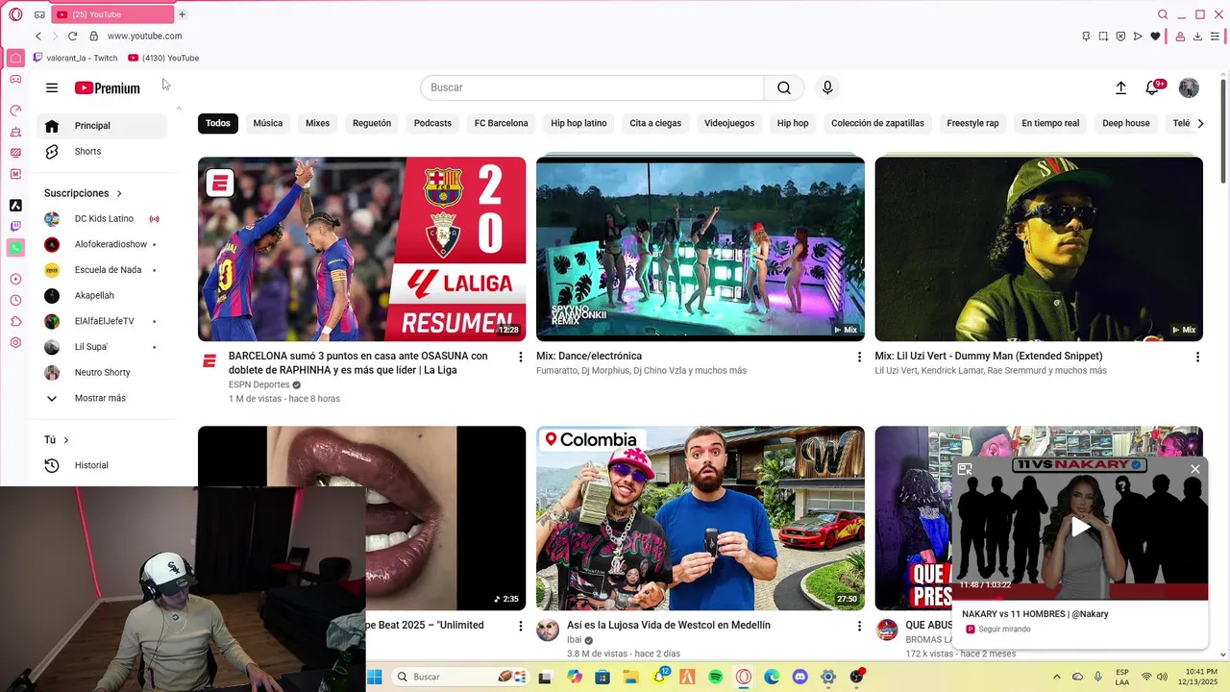Open Spotify from the taskbar
Viewport: 1230px width, 692px height.
tap(715, 677)
